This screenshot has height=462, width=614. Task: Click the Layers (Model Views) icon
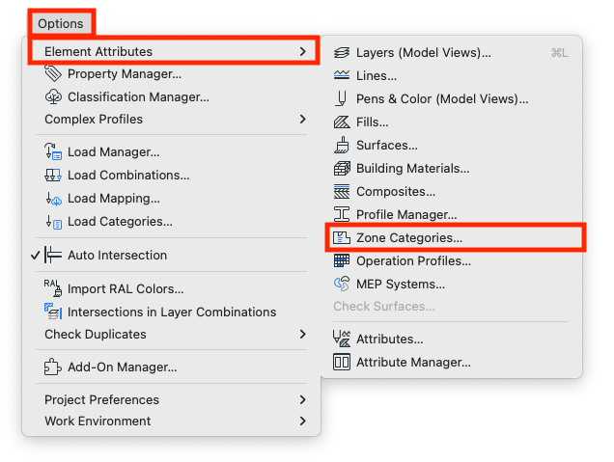point(342,52)
